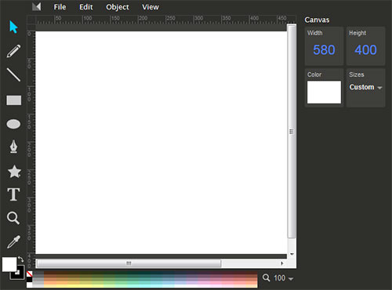The height and width of the screenshot is (290, 392).
Task: Open the white canvas Color swatch
Action: coord(324,92)
